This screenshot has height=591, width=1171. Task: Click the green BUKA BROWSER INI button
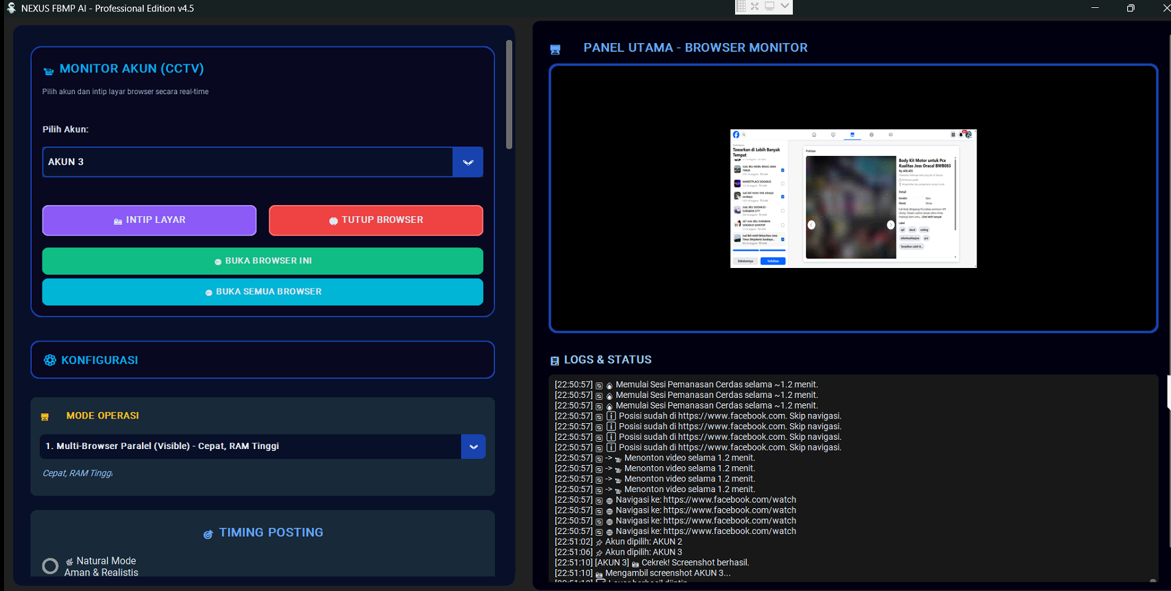tap(263, 261)
